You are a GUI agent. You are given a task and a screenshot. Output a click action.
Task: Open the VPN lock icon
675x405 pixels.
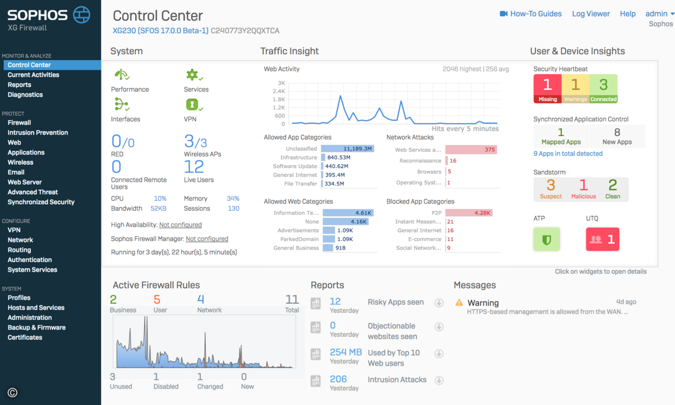click(x=195, y=105)
